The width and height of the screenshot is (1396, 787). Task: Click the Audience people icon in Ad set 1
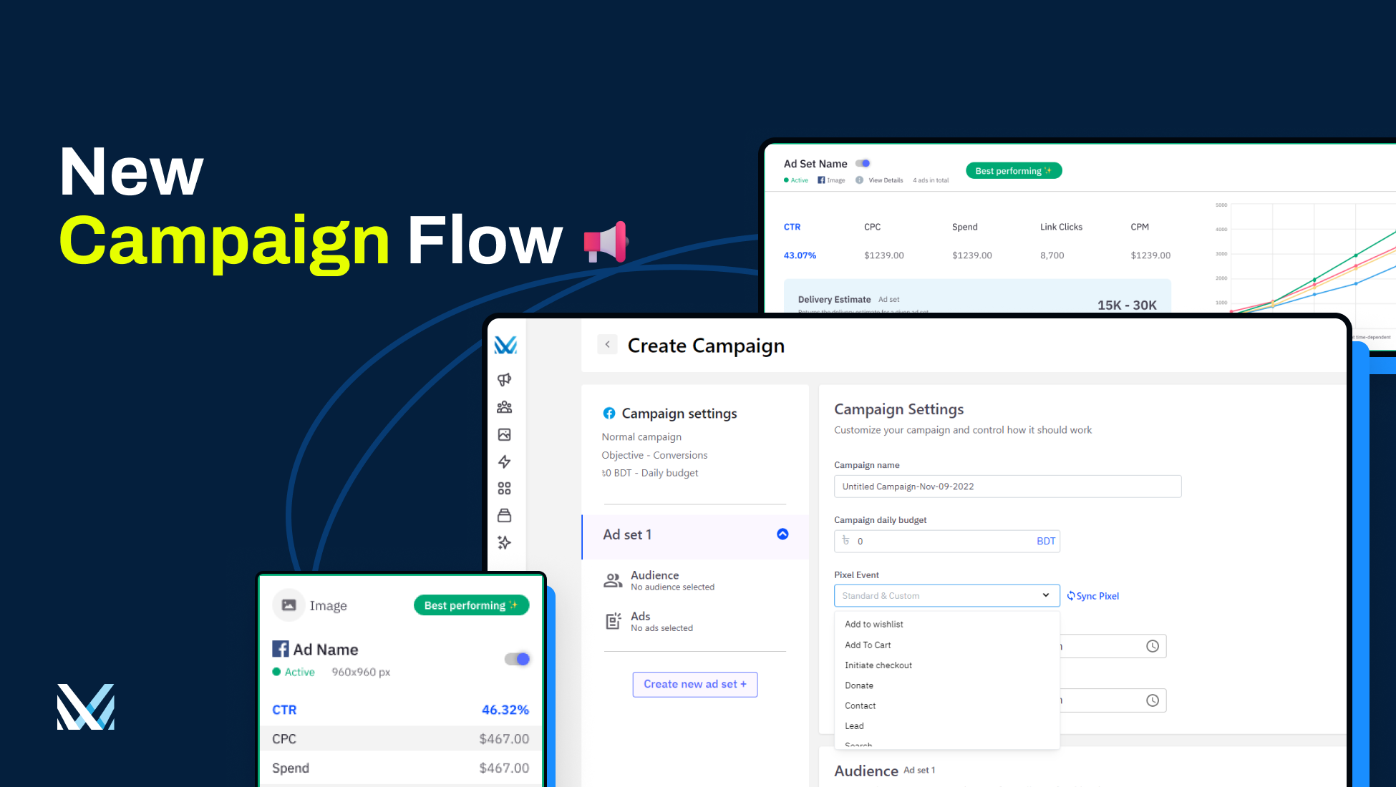click(x=613, y=580)
